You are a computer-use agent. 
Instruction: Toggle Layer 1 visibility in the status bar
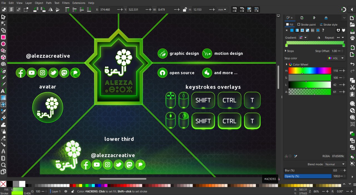(x=66, y=191)
